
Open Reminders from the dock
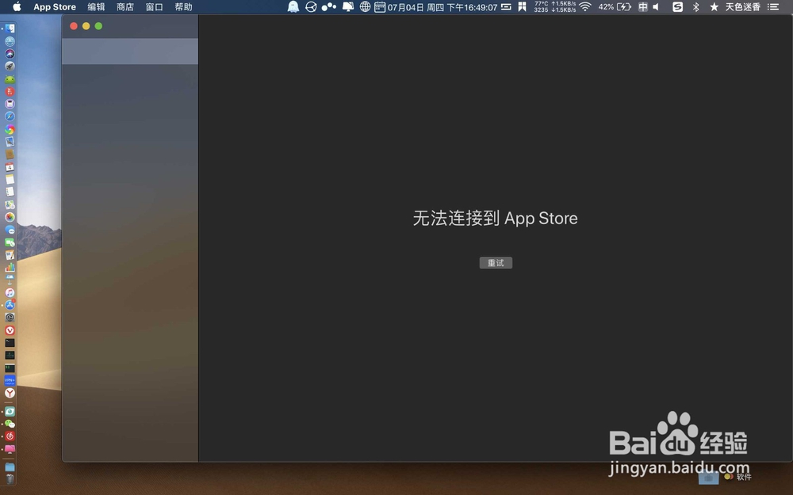[x=10, y=192]
